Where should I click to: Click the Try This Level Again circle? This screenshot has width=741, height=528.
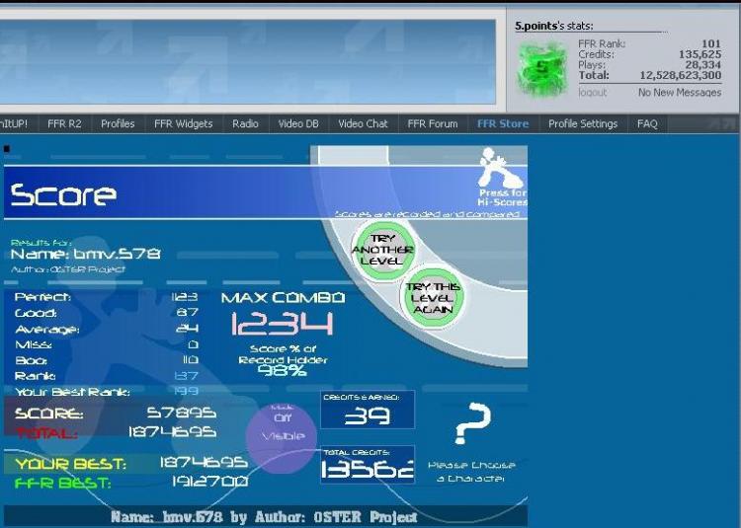pyautogui.click(x=433, y=298)
